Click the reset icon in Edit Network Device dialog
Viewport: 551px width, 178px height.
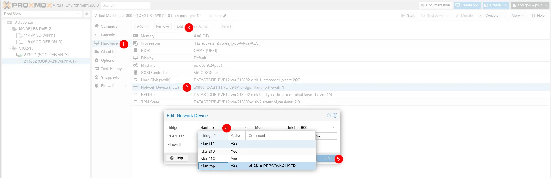click(x=329, y=115)
